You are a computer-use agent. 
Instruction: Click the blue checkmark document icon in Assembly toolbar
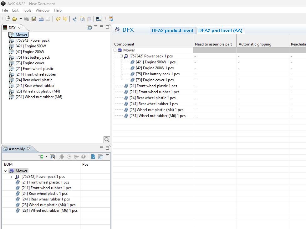[93, 157]
